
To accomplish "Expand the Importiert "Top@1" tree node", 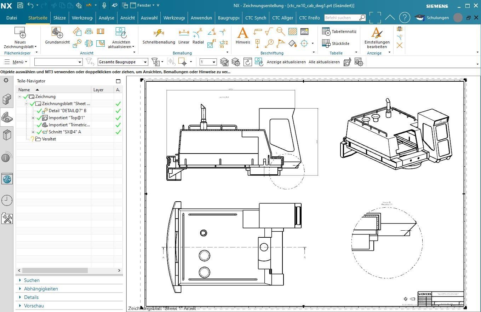I will [x=33, y=118].
